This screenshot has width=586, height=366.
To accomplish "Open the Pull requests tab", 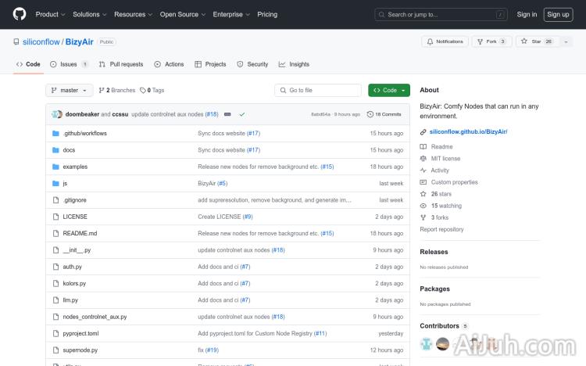I will 121,64.
